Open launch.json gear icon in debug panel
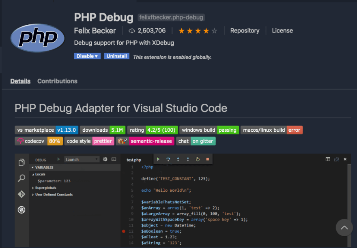This screenshot has width=357, height=248. tap(105, 159)
